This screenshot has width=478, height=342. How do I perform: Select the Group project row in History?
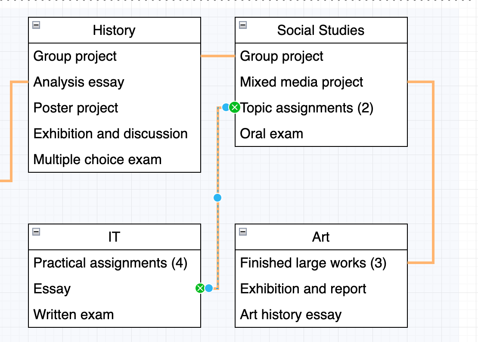coord(75,56)
